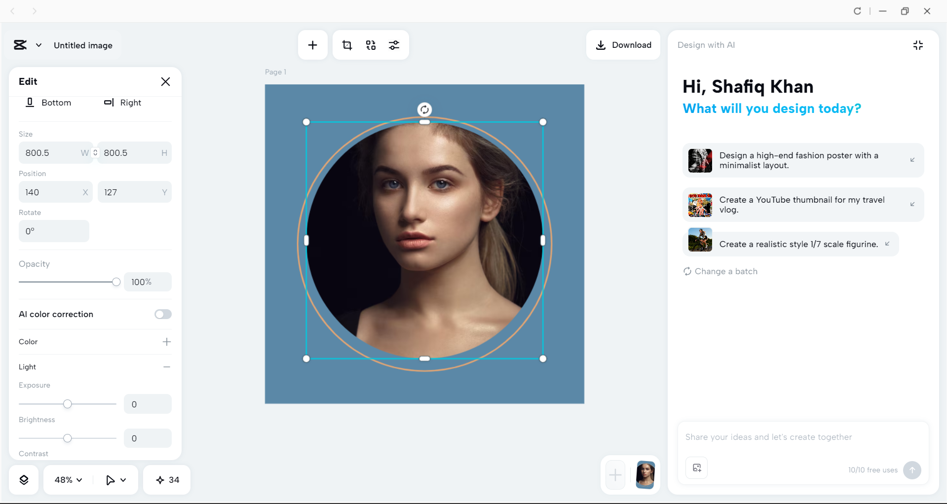
Task: Open the Layers icon at bottom left
Action: tap(23, 479)
